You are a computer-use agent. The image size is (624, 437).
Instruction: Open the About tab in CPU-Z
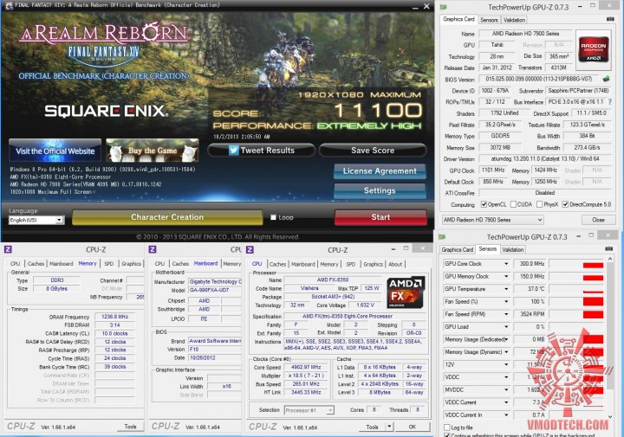coord(395,264)
